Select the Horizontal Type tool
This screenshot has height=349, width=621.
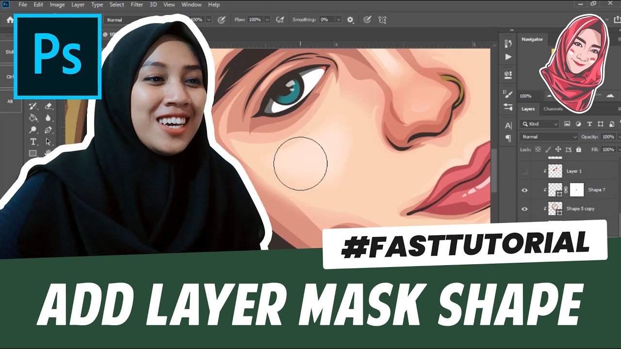(33, 142)
